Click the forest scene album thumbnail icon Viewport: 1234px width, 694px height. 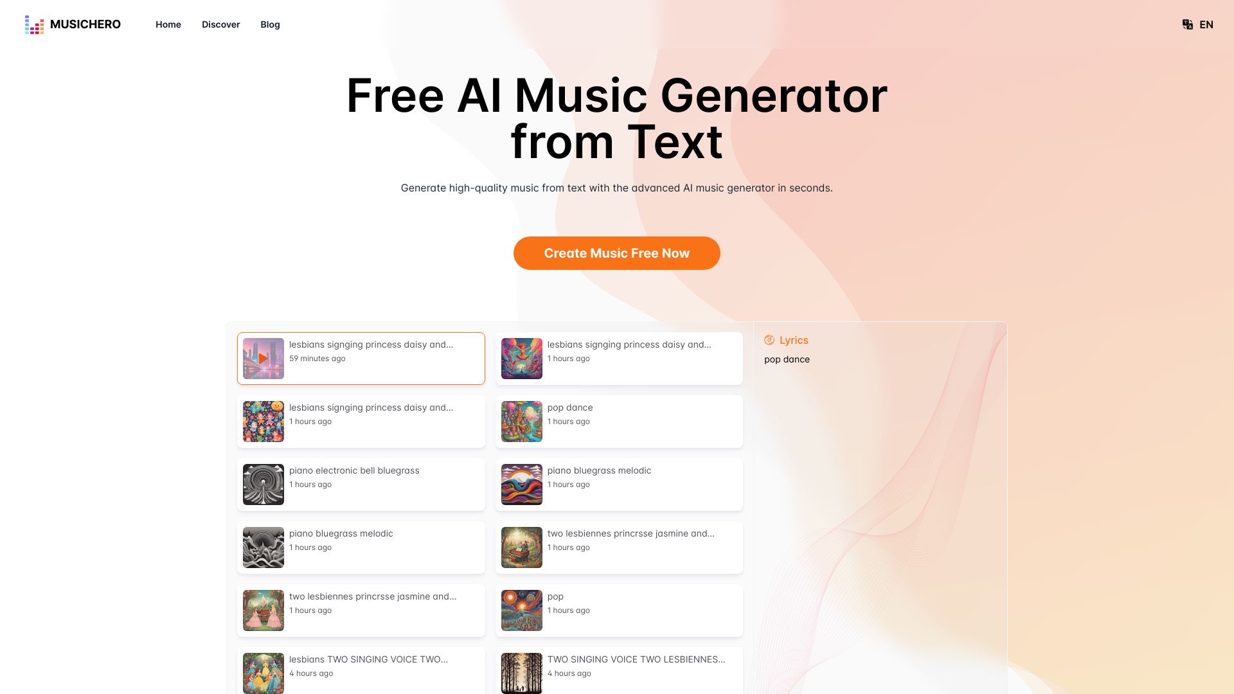[521, 673]
